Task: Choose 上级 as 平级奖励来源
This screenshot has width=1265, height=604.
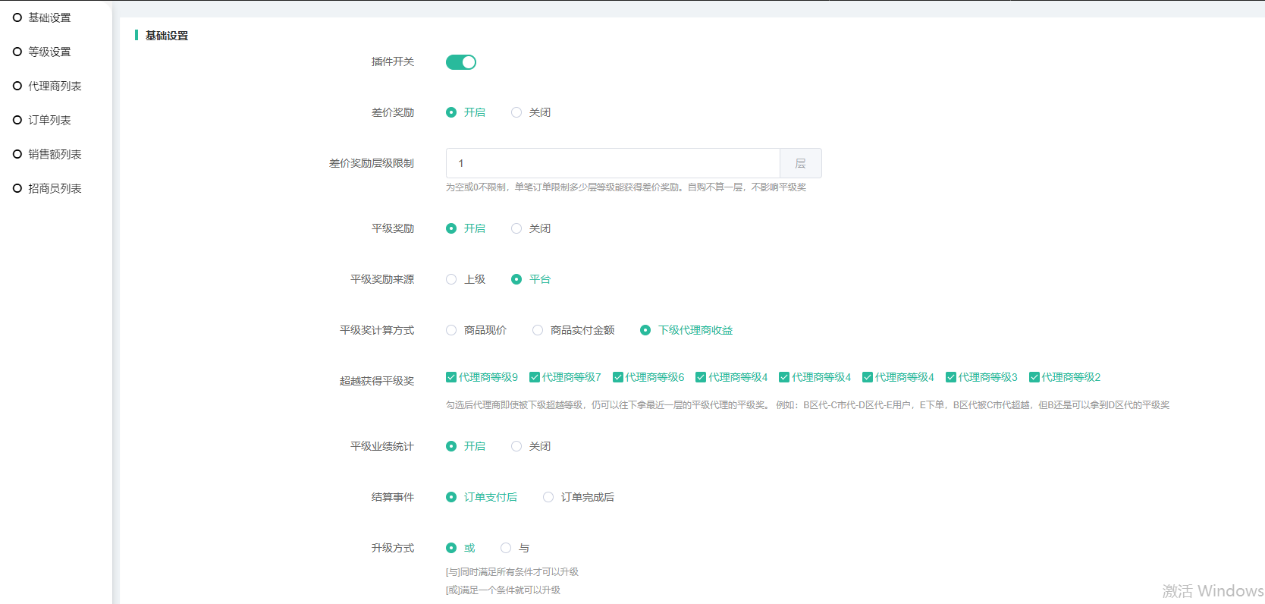Action: tap(451, 279)
